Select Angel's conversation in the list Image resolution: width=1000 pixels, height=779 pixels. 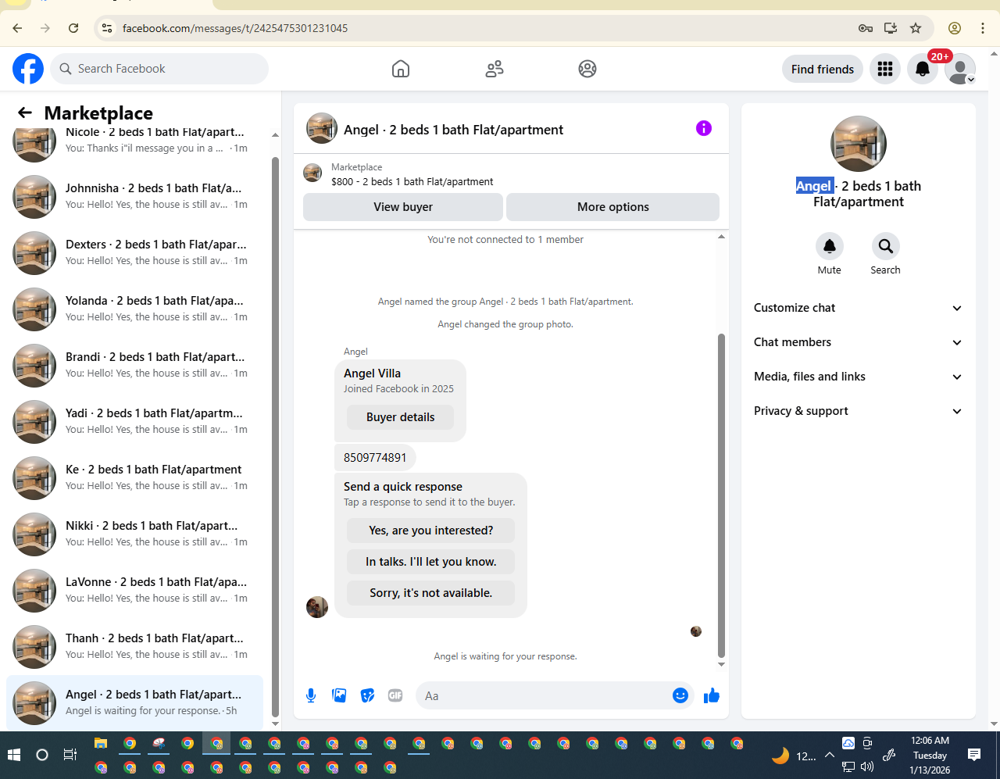tap(134, 702)
